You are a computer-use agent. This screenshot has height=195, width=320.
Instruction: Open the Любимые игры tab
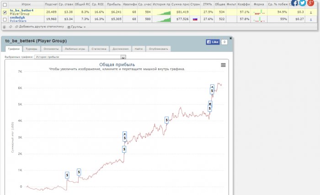[x=75, y=49]
